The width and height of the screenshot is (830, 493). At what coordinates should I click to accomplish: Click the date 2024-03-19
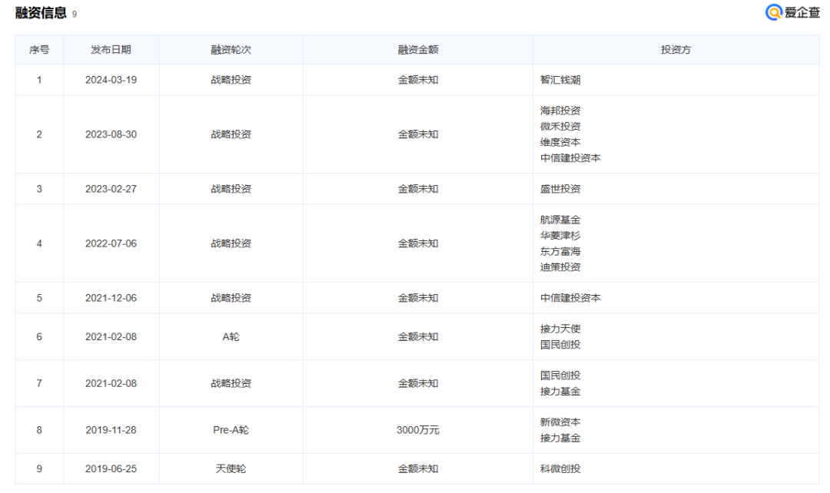click(x=111, y=80)
